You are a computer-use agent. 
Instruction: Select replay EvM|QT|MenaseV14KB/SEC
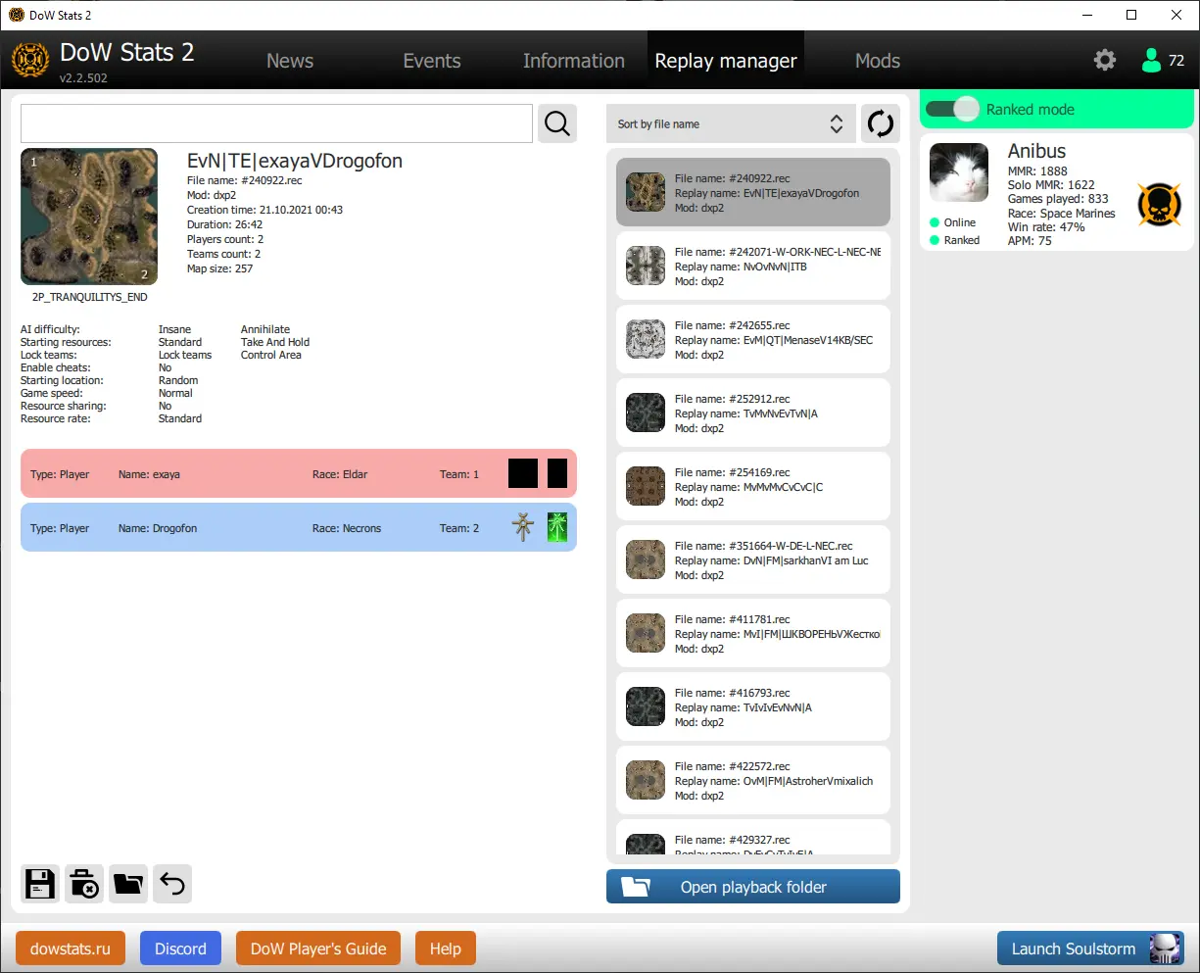753,339
